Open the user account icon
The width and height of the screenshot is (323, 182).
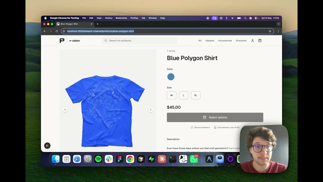point(252,41)
